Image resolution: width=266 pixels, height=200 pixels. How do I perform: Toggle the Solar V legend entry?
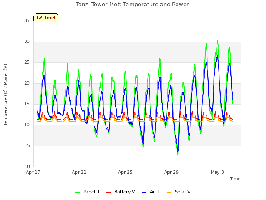click(x=178, y=192)
